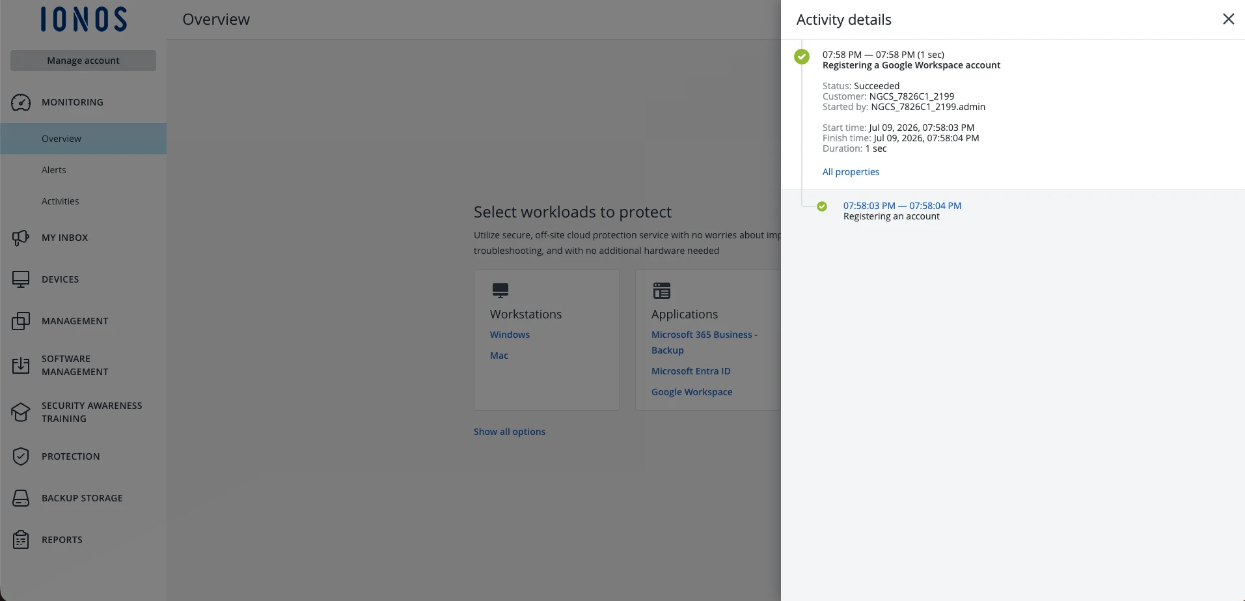Click the My Inbox megaphone icon
The height and width of the screenshot is (601, 1245).
click(x=21, y=238)
